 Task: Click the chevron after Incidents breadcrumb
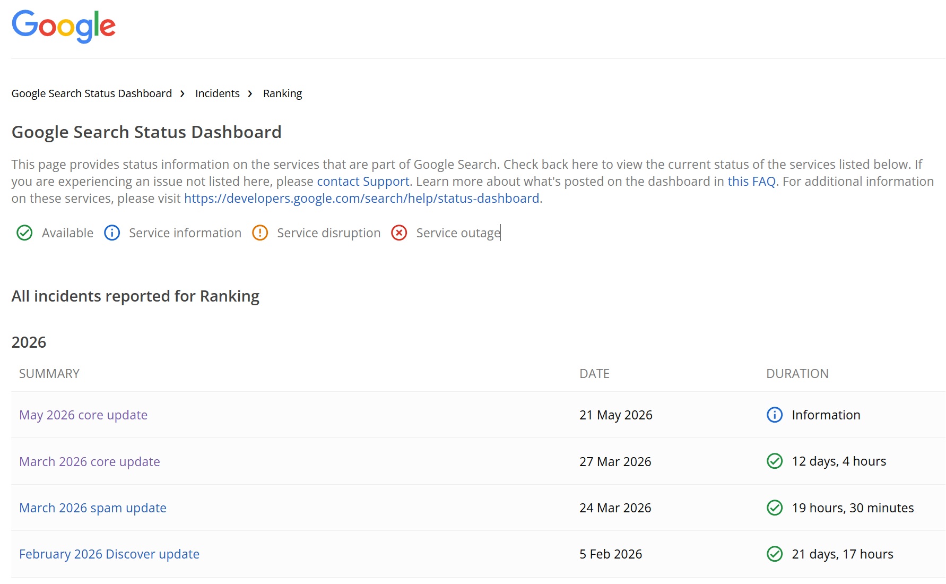250,94
